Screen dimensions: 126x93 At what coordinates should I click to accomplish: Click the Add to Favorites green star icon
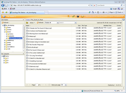6,12
